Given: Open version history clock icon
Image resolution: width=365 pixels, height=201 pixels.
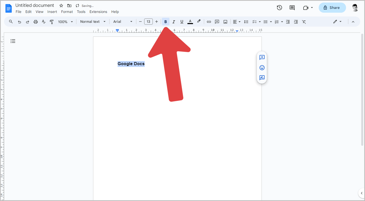Looking at the screenshot, I should [x=280, y=8].
